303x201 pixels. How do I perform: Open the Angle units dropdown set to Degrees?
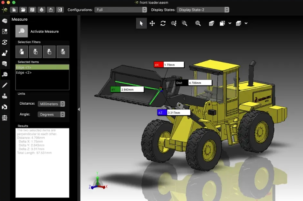point(51,114)
